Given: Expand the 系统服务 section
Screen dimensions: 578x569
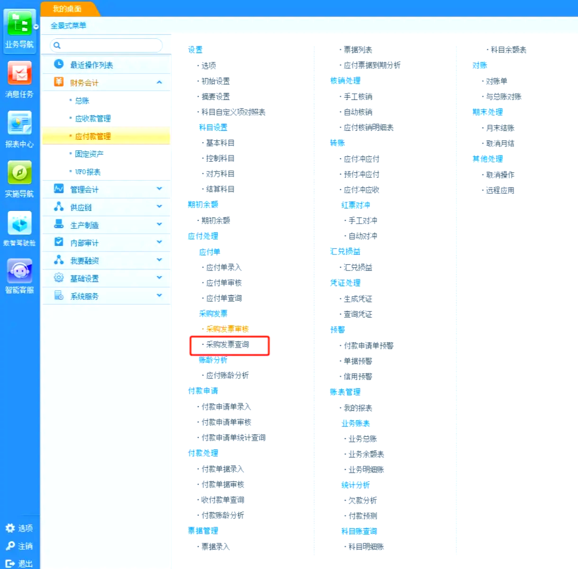Looking at the screenshot, I should point(159,296).
